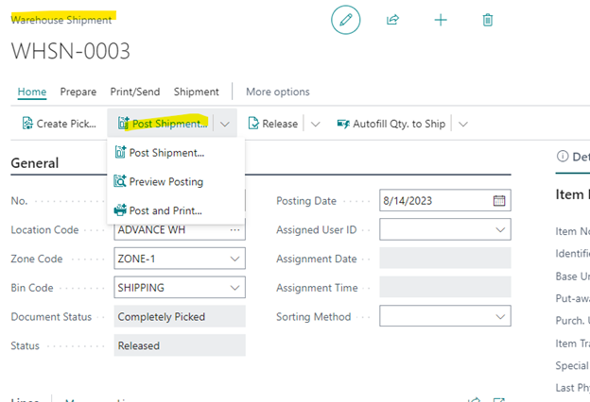
Task: Open the Sorting Method dropdown
Action: pos(500,317)
